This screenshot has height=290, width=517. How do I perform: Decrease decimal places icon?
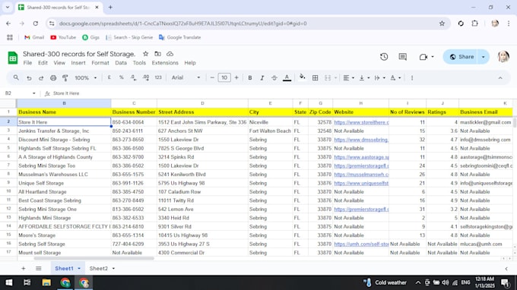tap(133, 77)
